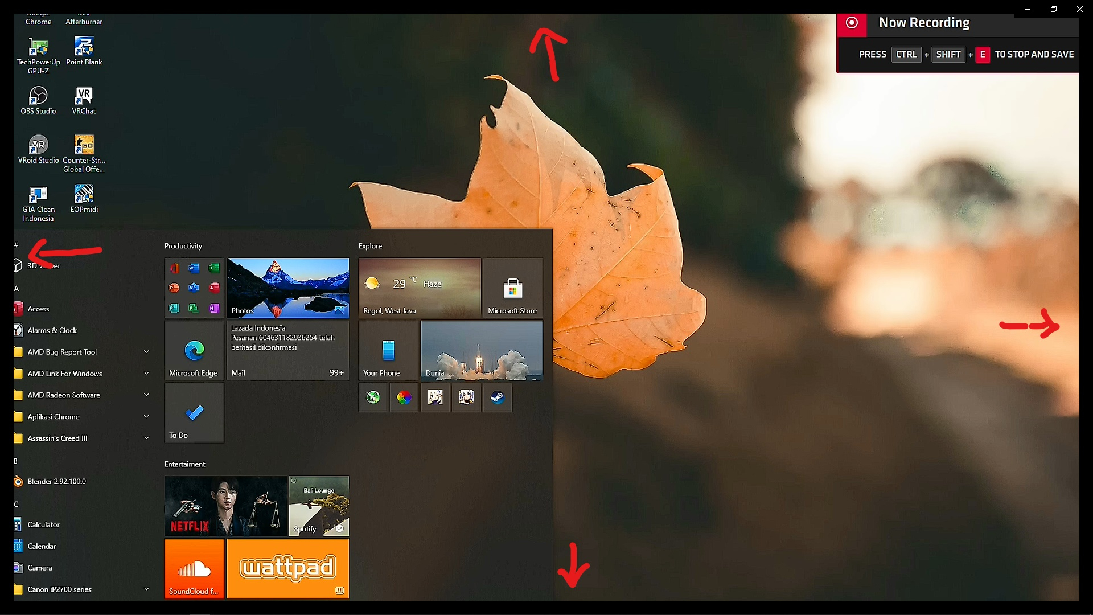Image resolution: width=1093 pixels, height=615 pixels.
Task: Open the weather tile for Regol
Action: tap(420, 288)
